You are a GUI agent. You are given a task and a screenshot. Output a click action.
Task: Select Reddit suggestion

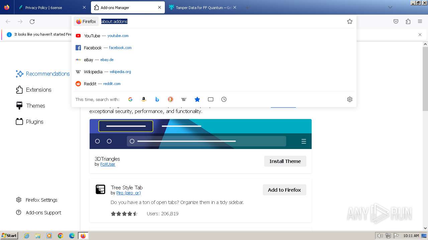pos(214,84)
